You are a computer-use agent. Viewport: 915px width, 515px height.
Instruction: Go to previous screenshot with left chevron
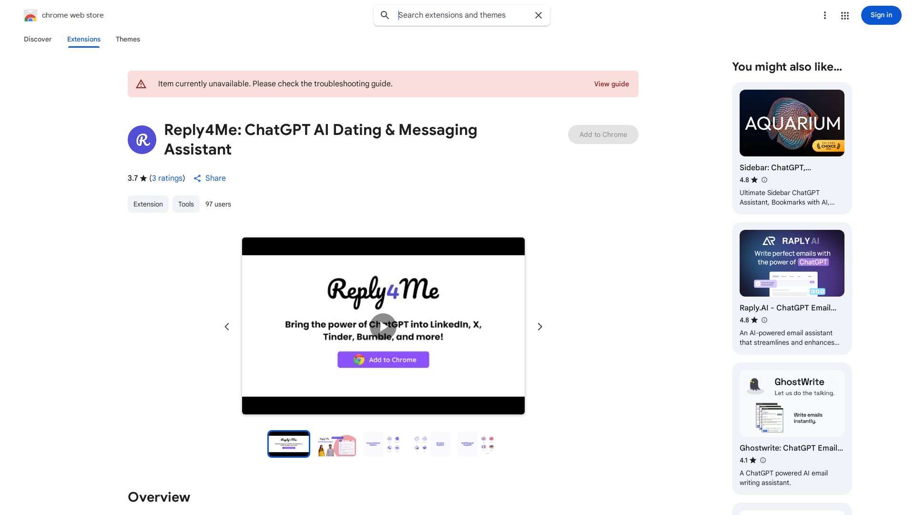coord(227,327)
